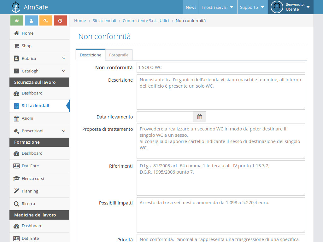Expand the Prescrizioni sidebar menu
This screenshot has height=242, width=323.
pyautogui.click(x=39, y=131)
